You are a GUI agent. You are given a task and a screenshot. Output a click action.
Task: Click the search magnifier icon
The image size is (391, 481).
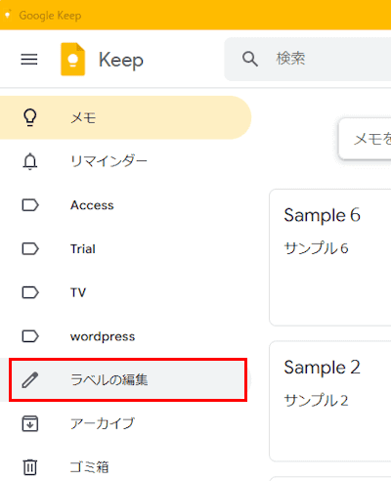pyautogui.click(x=250, y=59)
